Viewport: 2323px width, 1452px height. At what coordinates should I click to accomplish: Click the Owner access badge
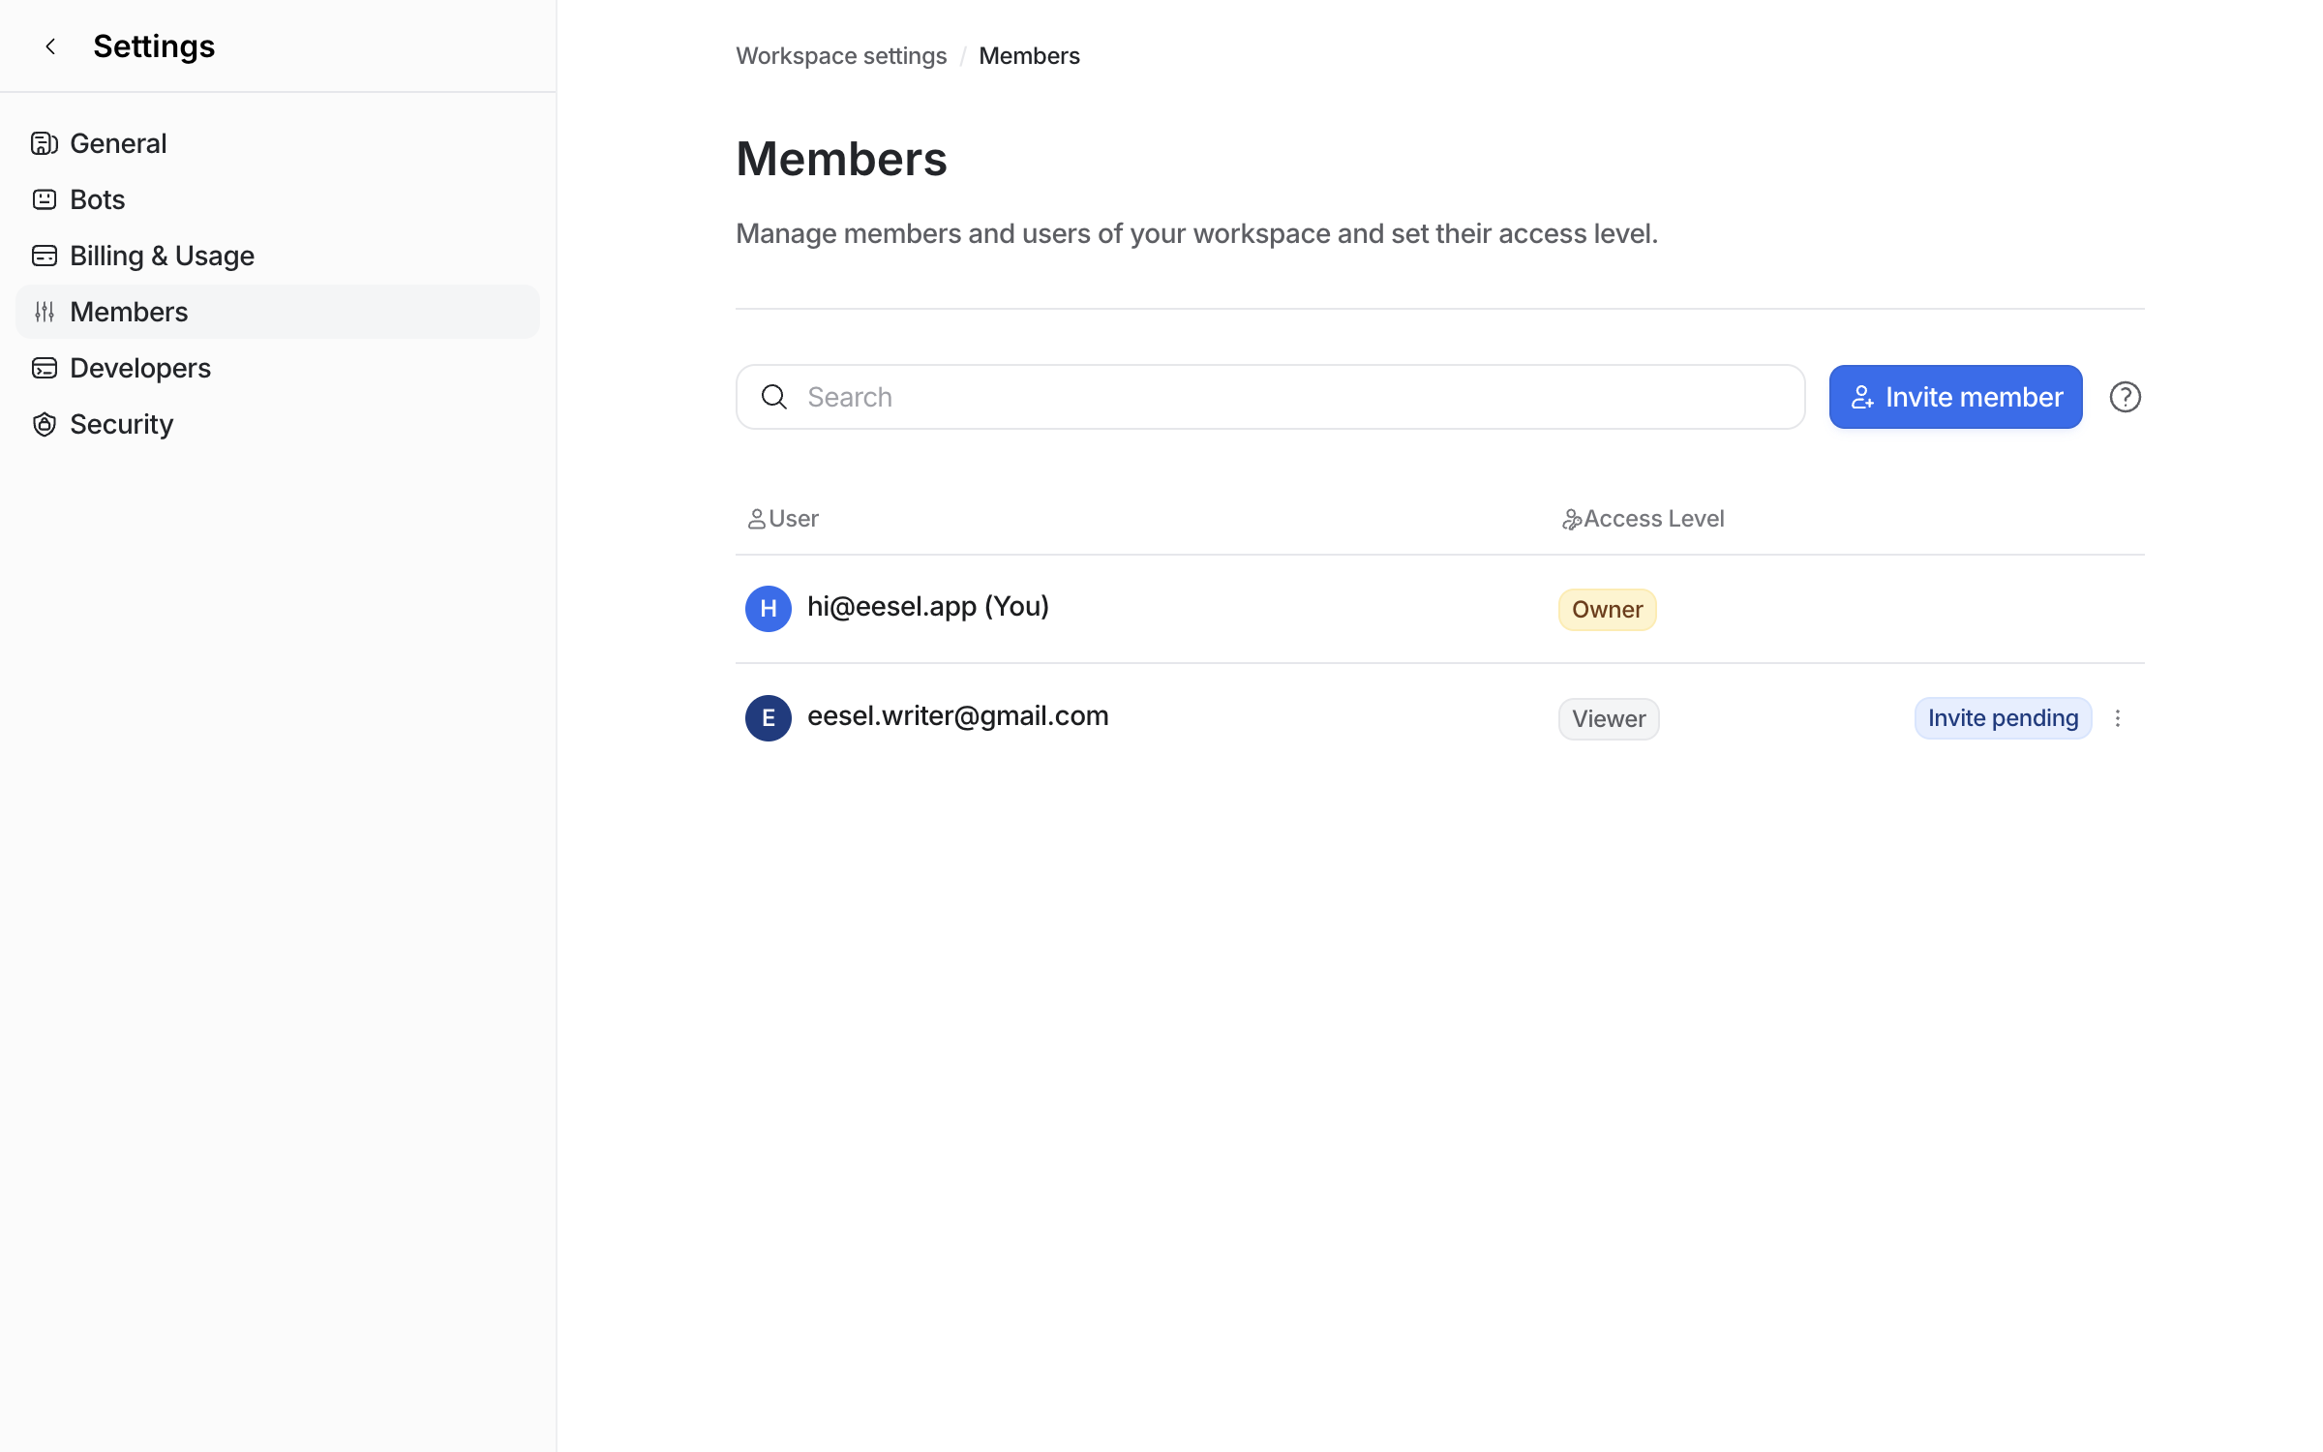[x=1608, y=610]
